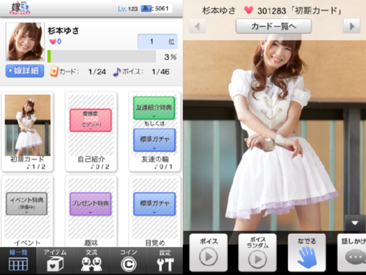Open the コイン coin icon tab
Screen dimensions: 366x275
pos(128,261)
